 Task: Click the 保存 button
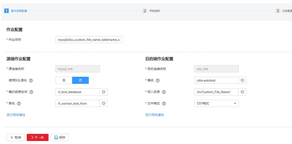coord(60,138)
